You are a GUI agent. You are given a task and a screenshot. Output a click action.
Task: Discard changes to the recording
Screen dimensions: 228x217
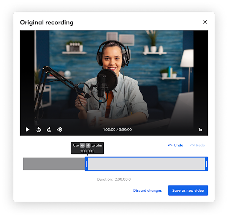pos(147,190)
